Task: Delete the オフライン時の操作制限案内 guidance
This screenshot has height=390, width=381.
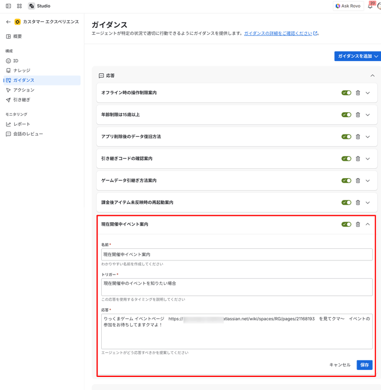Action: coord(358,93)
